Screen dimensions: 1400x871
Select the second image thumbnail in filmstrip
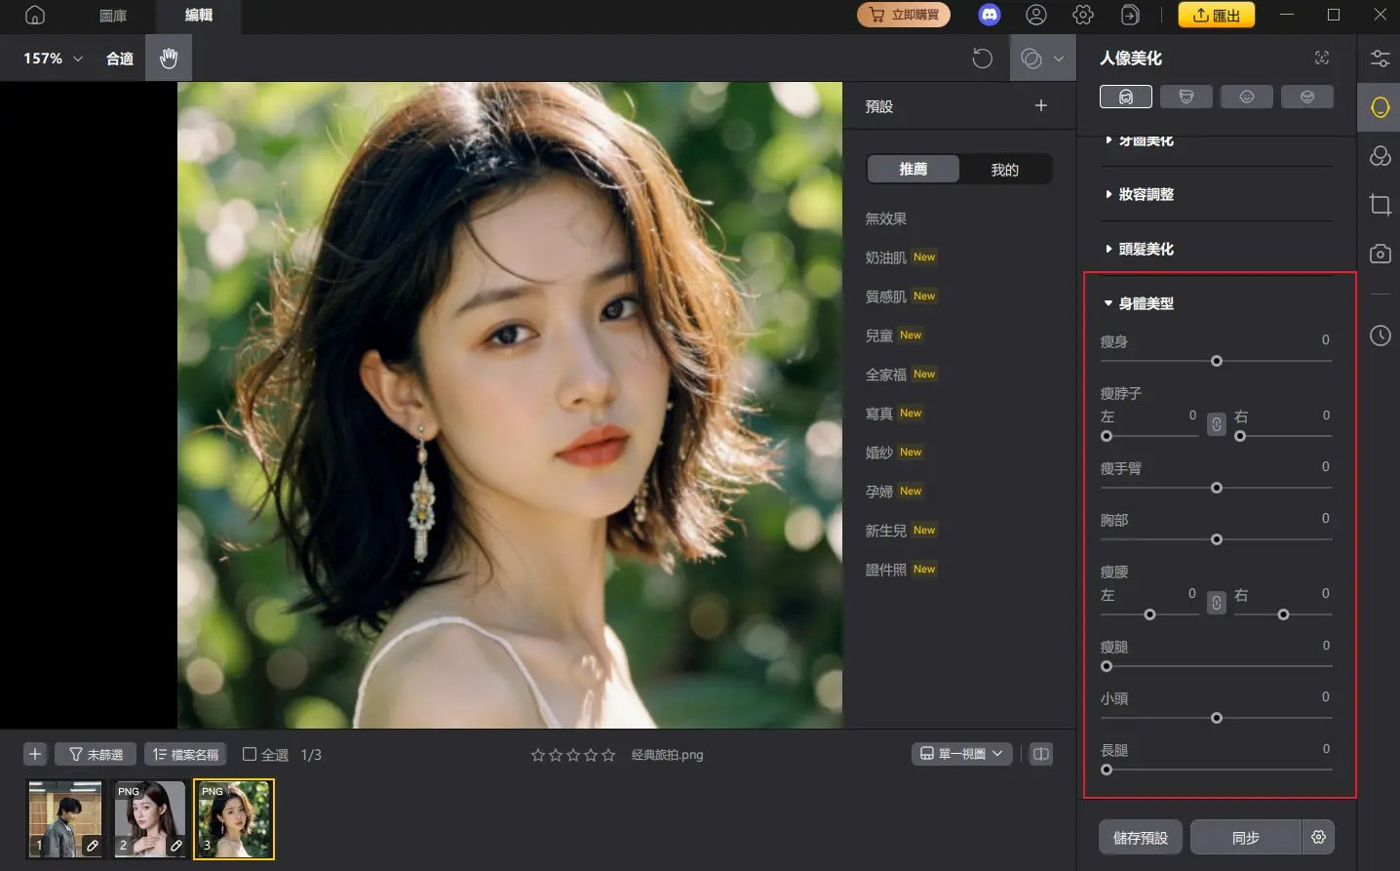click(148, 819)
